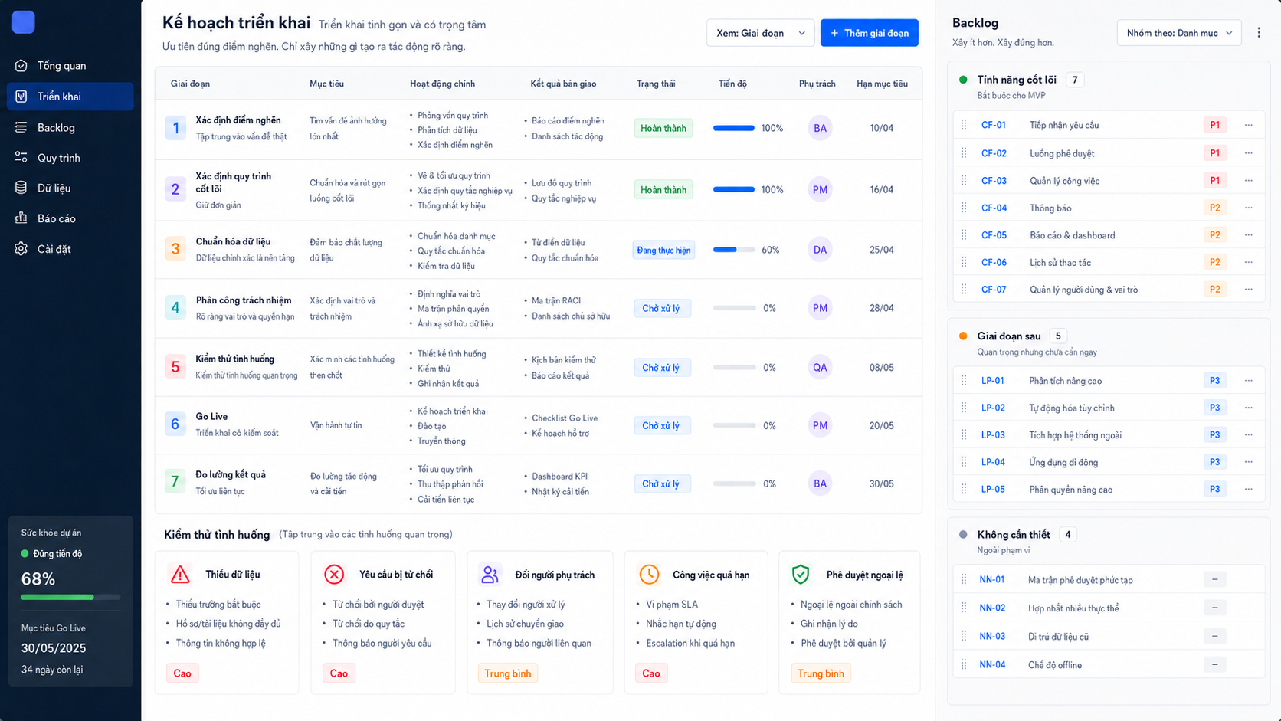
Task: Open the Tổng quan sidebar icon
Action: [x=21, y=66]
